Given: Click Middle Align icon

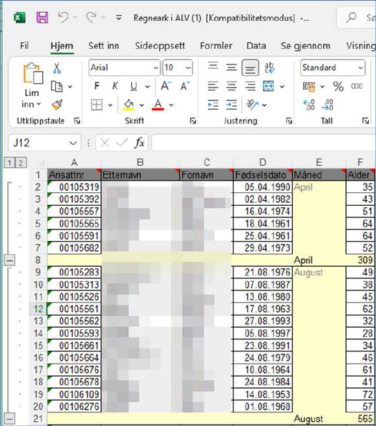Looking at the screenshot, I should pyautogui.click(x=231, y=67).
